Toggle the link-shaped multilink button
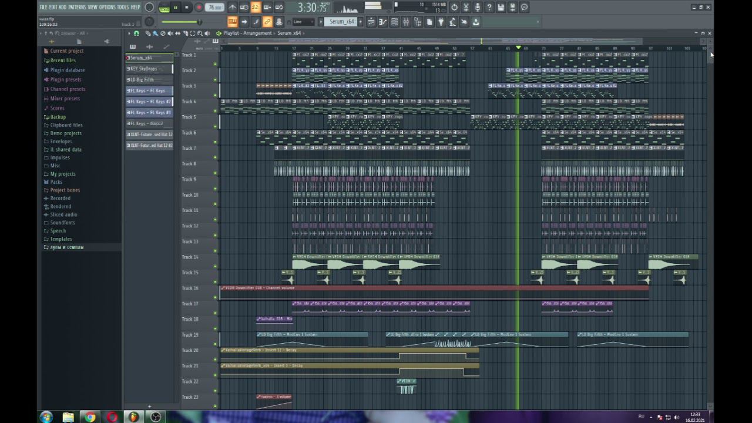 [267, 22]
